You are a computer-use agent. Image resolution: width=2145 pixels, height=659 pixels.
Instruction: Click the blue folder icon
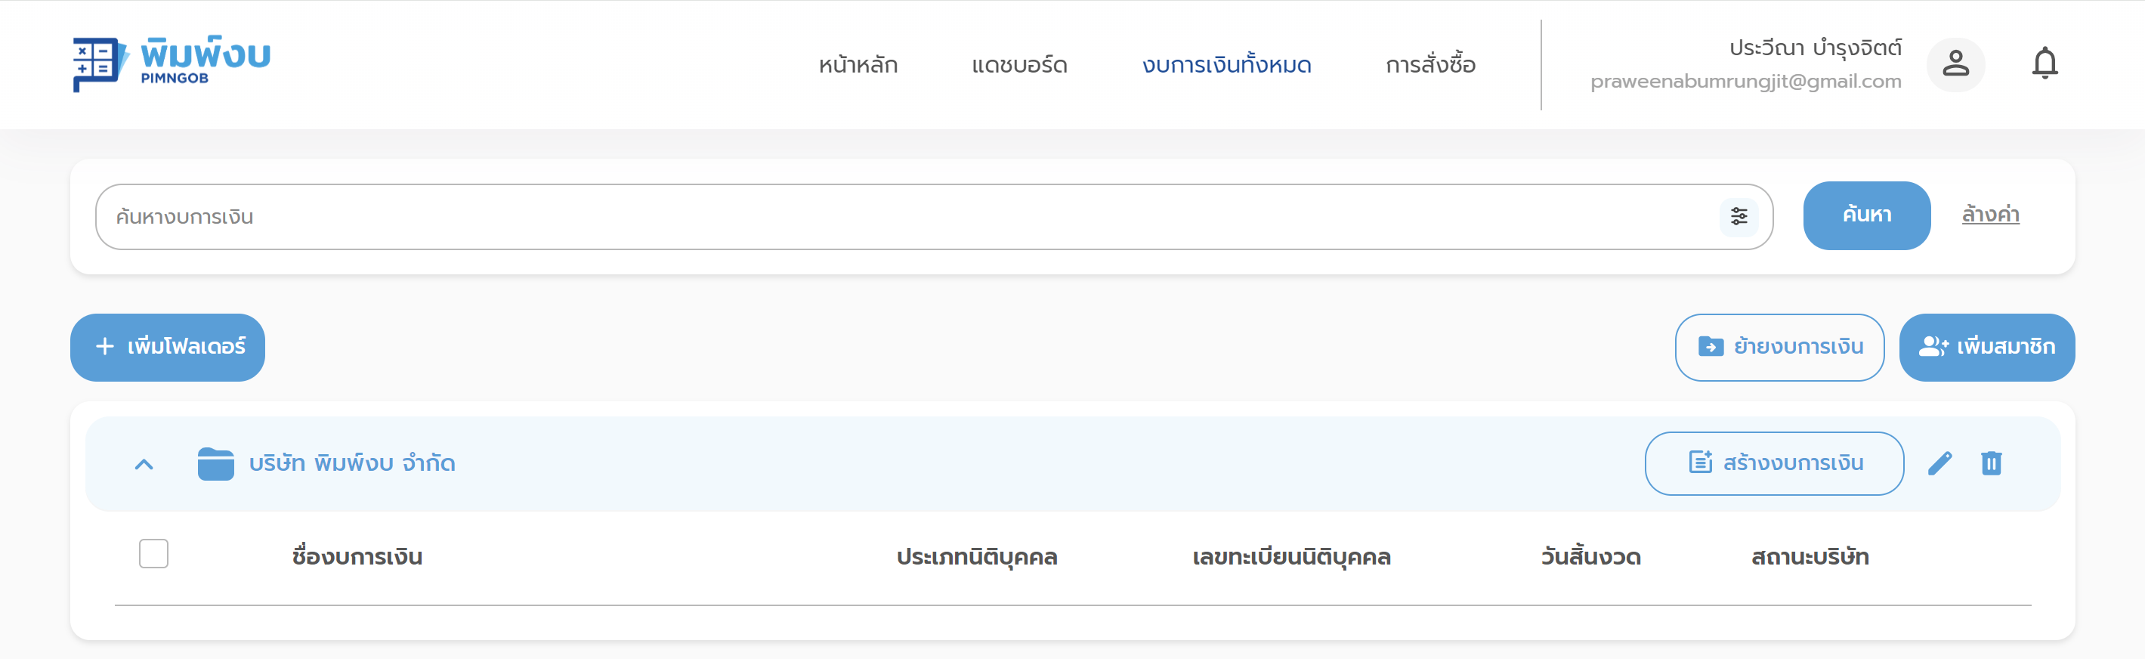215,464
